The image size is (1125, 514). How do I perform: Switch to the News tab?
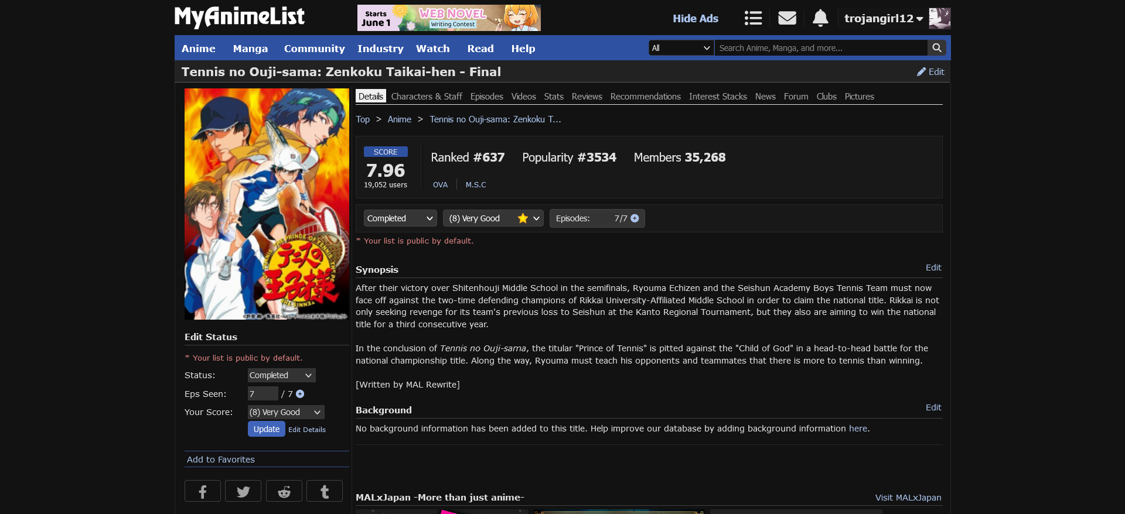pyautogui.click(x=765, y=97)
